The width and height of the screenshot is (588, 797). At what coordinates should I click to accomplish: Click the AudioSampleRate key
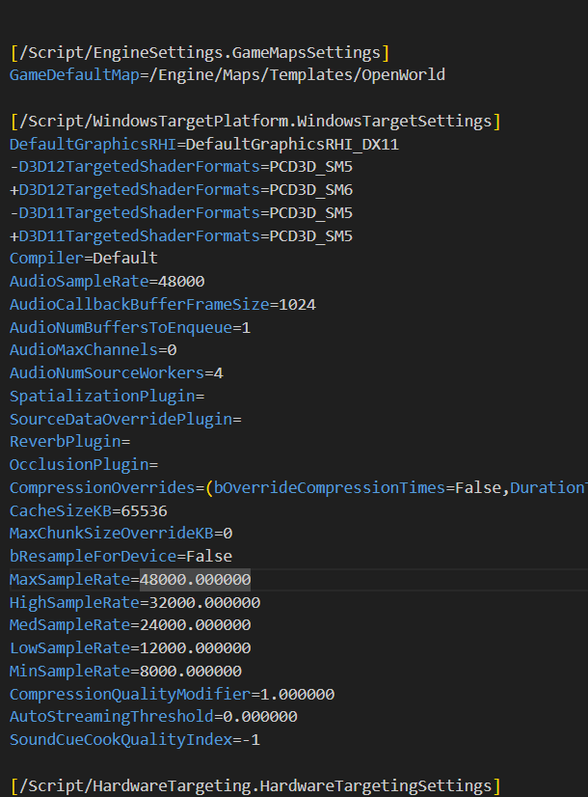coord(79,282)
